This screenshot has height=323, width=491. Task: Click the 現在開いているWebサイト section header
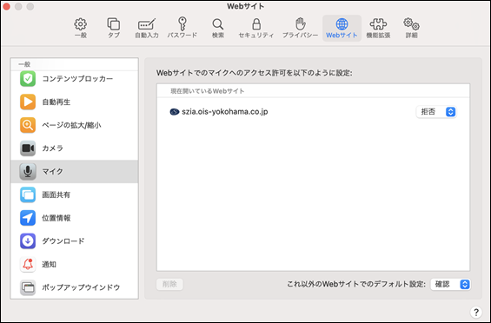click(208, 91)
